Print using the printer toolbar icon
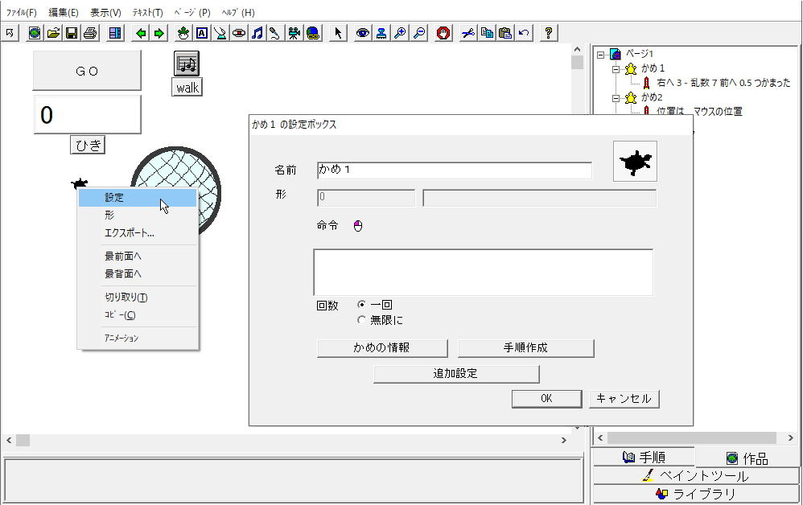 [90, 33]
